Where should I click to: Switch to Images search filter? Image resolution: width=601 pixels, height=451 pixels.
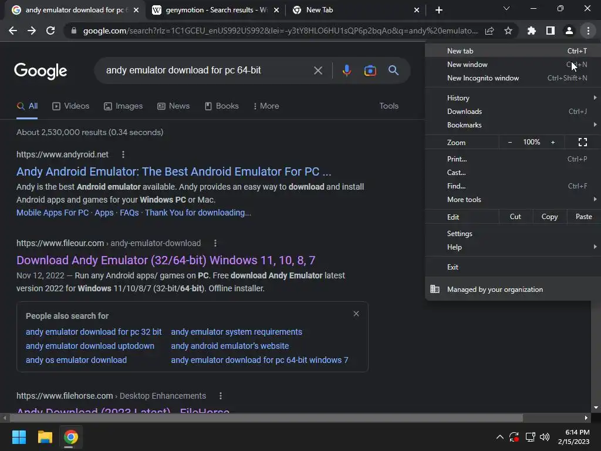click(x=123, y=106)
